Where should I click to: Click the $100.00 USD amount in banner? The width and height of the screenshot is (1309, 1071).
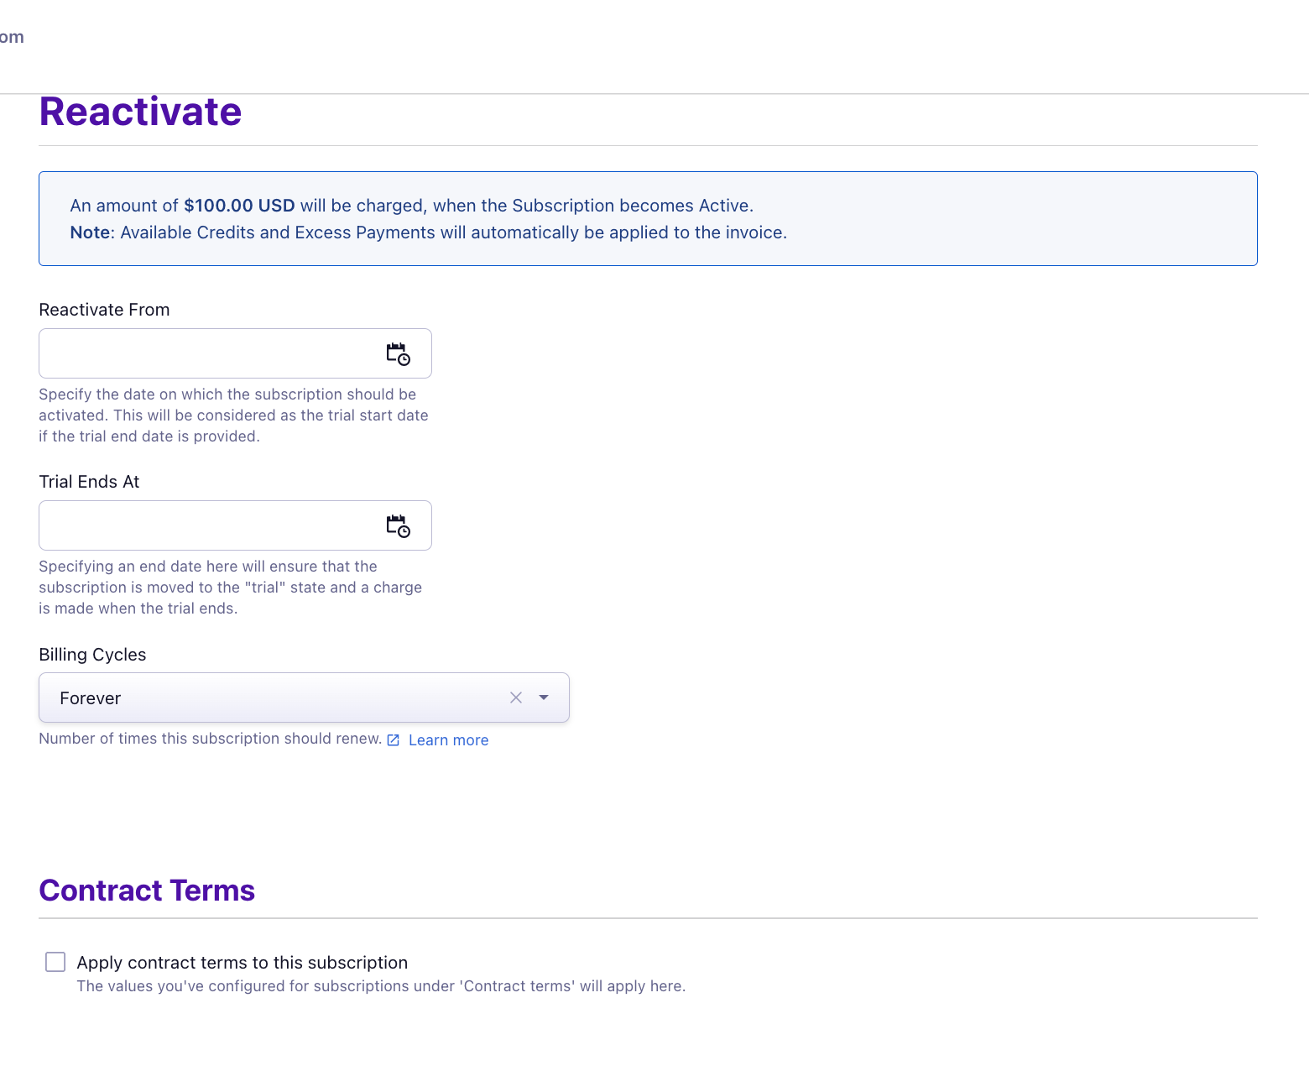(x=239, y=206)
